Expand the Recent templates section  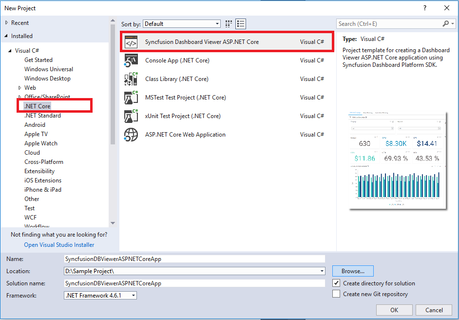(x=6, y=23)
